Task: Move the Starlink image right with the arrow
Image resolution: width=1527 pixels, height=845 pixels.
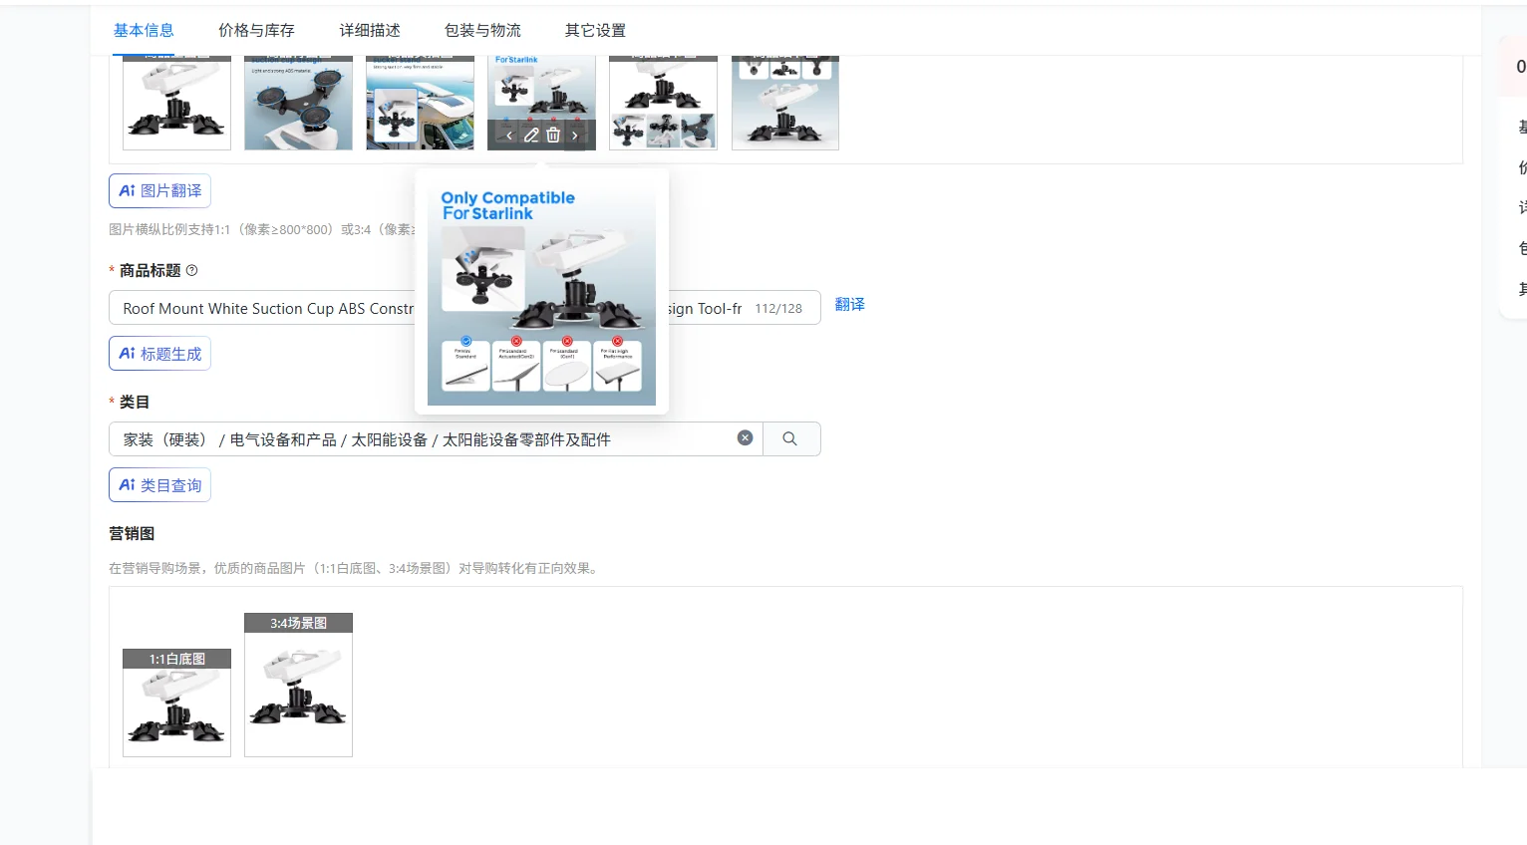Action: coord(575,136)
